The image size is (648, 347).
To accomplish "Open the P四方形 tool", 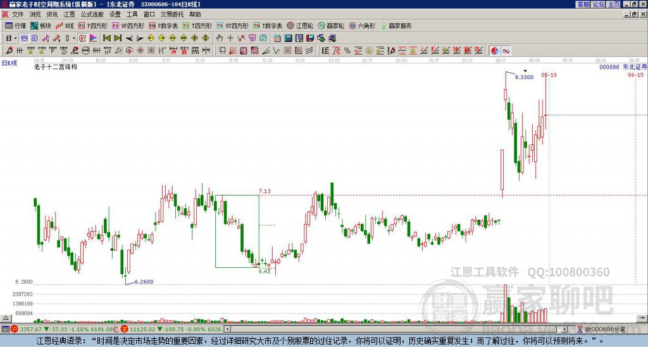I will 94,25.
